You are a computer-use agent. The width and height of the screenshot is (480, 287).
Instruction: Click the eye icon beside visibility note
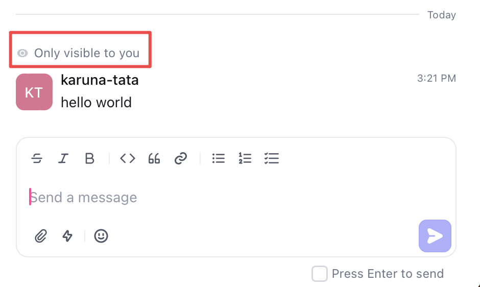[x=22, y=53]
